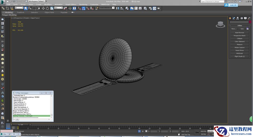This screenshot has height=137, width=253.
Task: Open the Utilities command panel tab
Action: pyautogui.click(x=249, y=18)
